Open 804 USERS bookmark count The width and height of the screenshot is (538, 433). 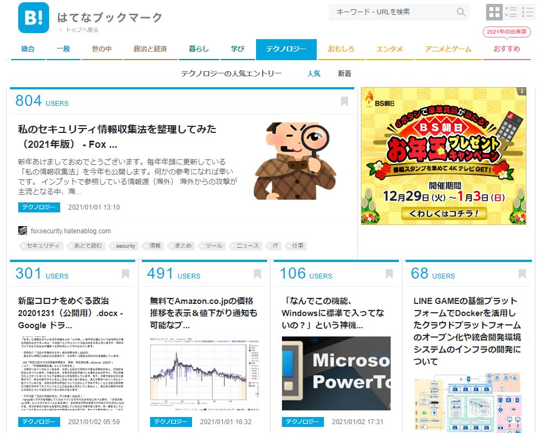coord(42,101)
